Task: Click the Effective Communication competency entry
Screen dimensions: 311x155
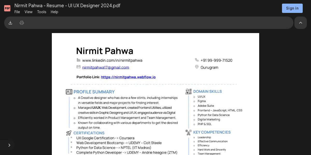Action: pyautogui.click(x=213, y=142)
